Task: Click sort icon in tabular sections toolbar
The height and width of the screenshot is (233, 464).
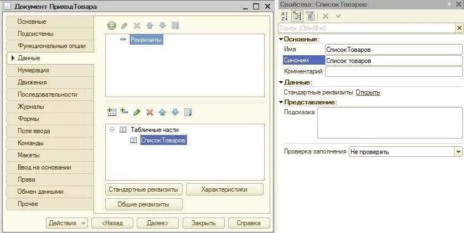Action: (188, 112)
